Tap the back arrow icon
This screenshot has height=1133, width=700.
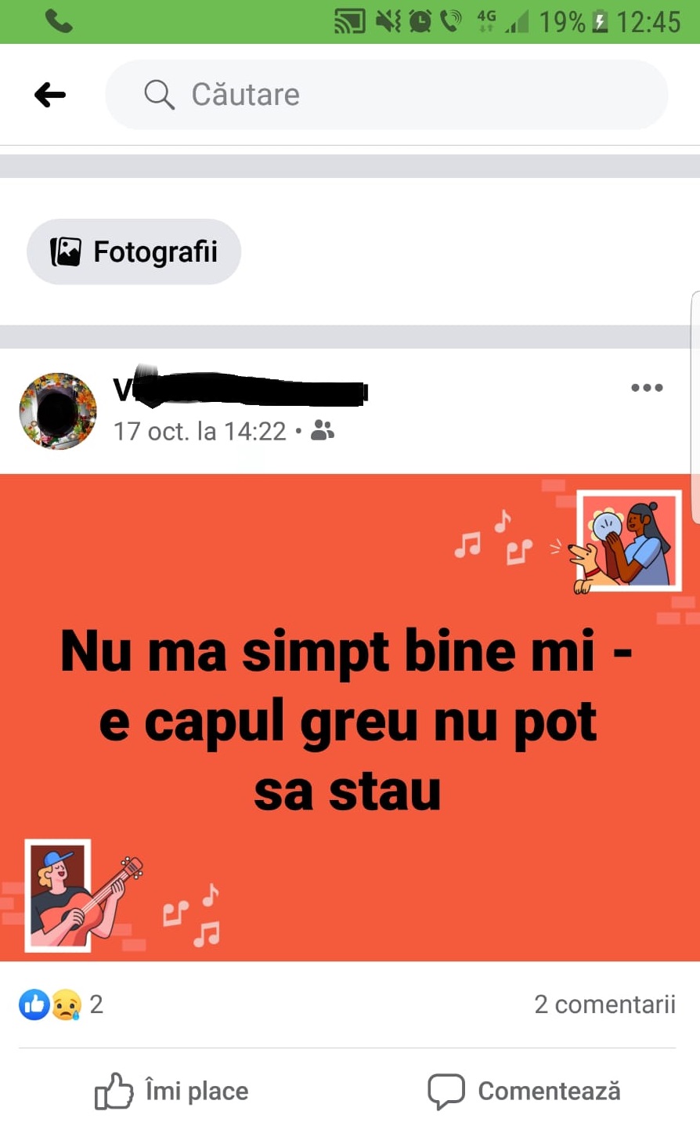(x=50, y=95)
